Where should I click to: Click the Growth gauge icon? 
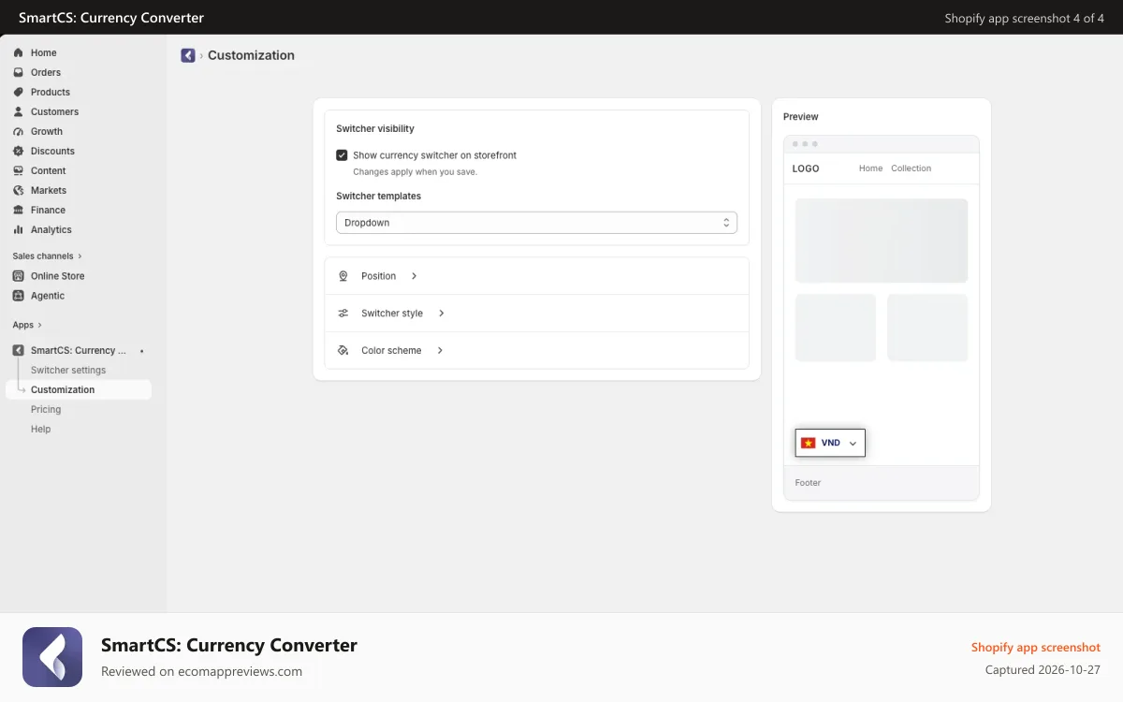(18, 131)
